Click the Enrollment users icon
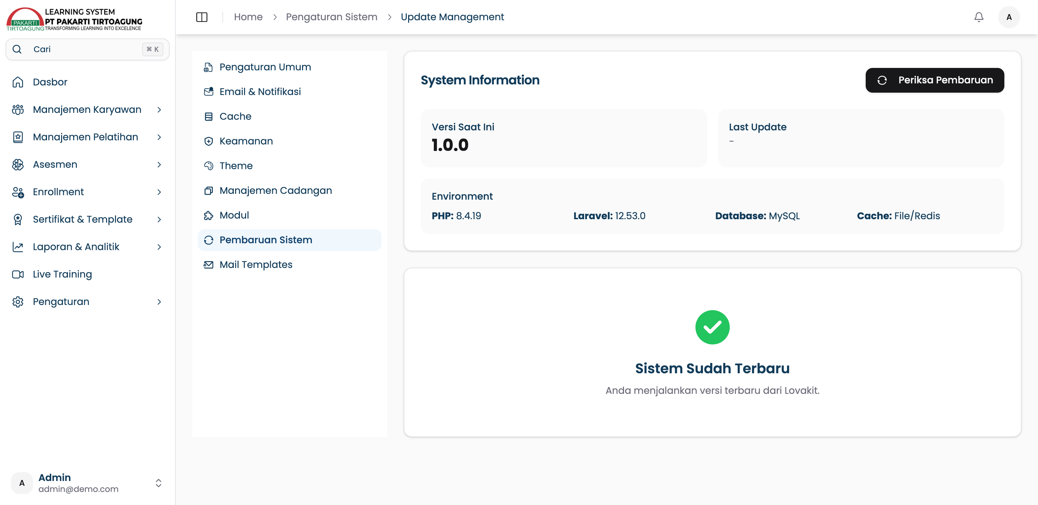1038x505 pixels. point(18,192)
